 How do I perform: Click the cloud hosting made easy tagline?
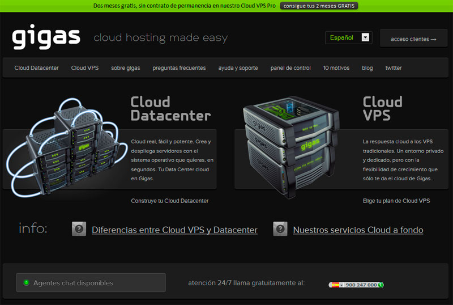[161, 37]
